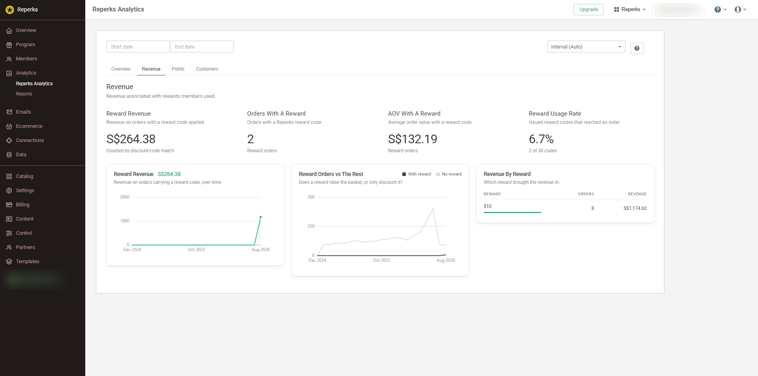Go to Ecommerce page link

coord(29,126)
